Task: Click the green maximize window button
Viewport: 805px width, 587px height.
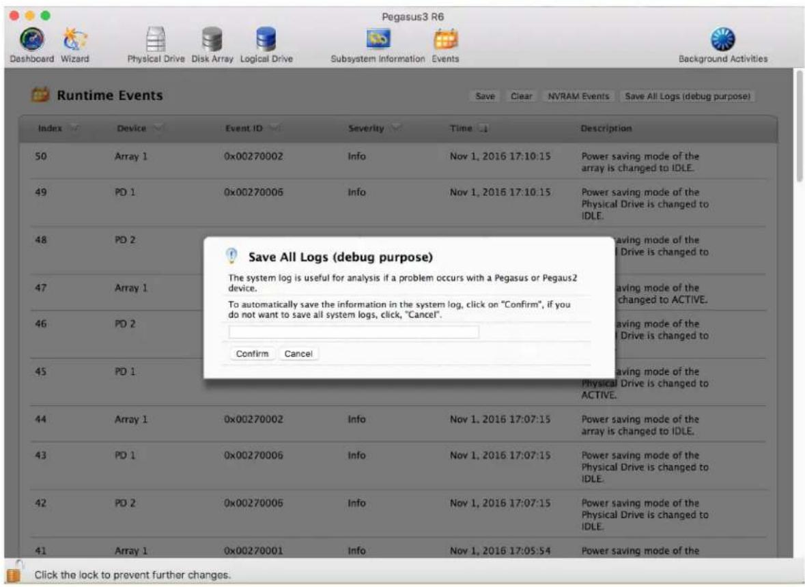Action: pos(46,16)
